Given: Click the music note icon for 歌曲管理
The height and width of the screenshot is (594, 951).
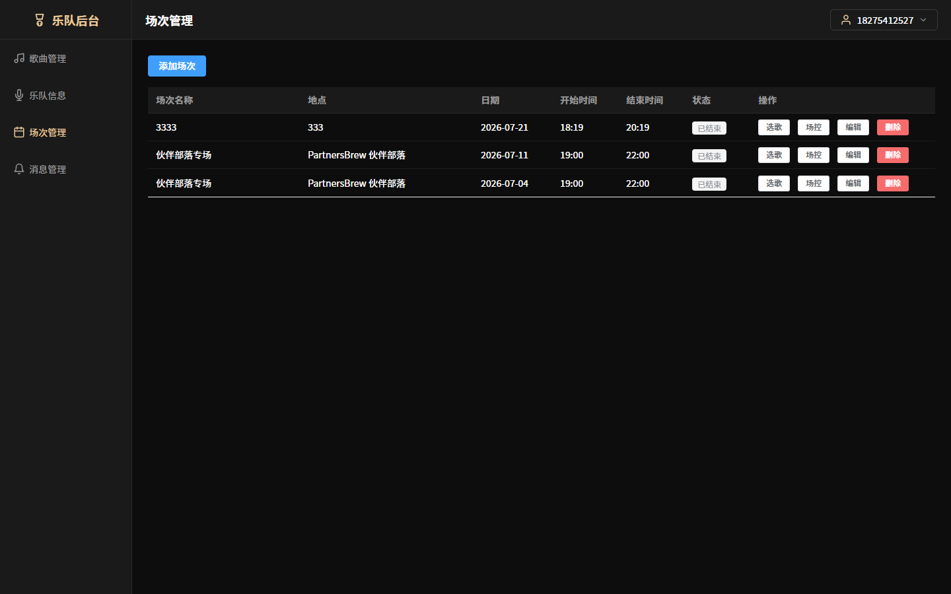Looking at the screenshot, I should coord(19,58).
